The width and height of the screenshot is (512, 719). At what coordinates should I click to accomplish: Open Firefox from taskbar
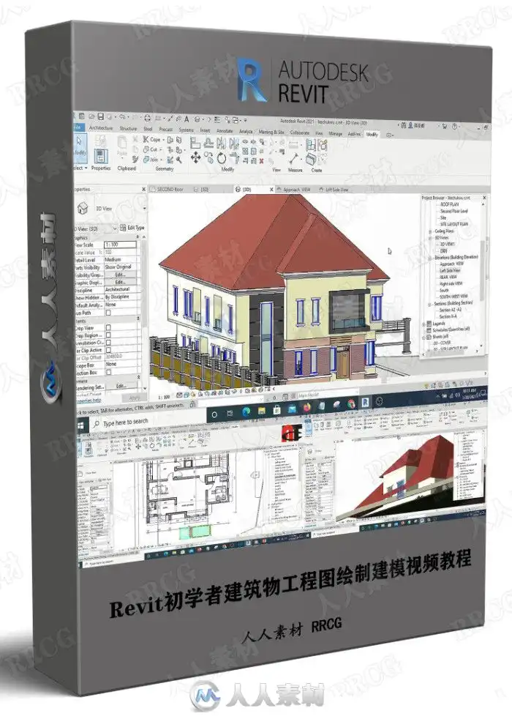click(x=306, y=407)
